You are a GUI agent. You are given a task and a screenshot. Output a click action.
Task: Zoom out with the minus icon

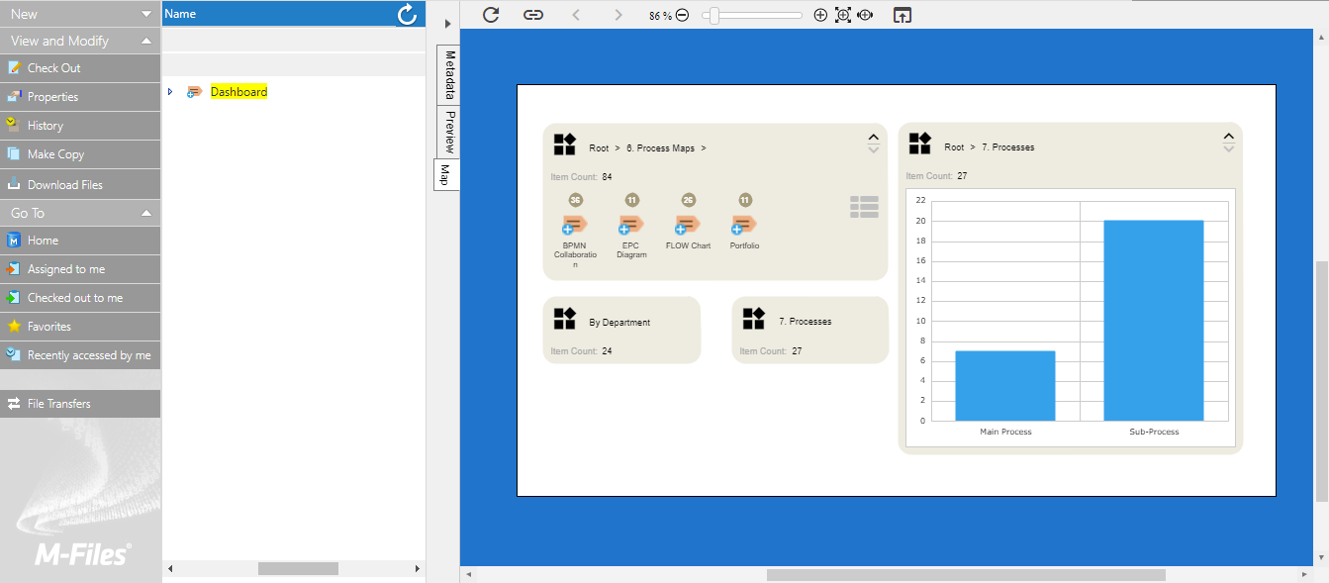(x=682, y=16)
